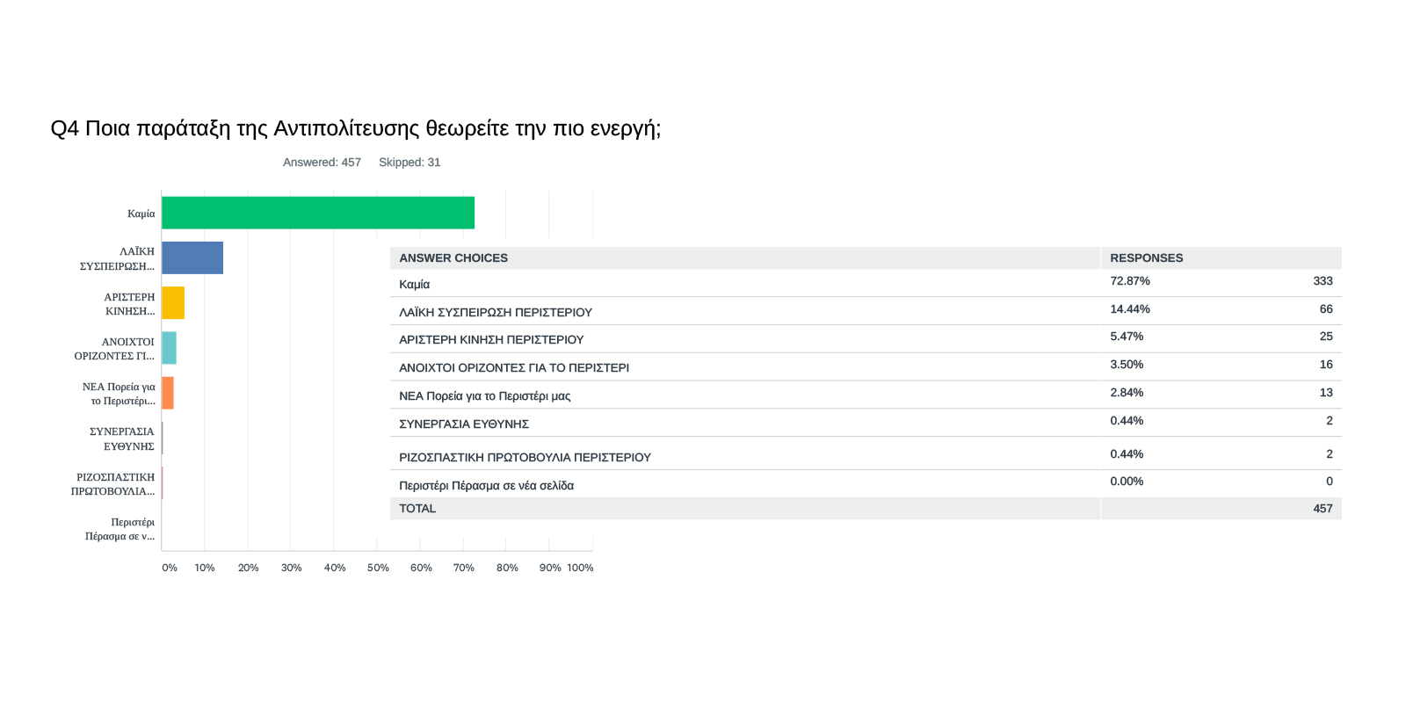
Task: Click the RESPONSES column header
Action: point(1146,258)
